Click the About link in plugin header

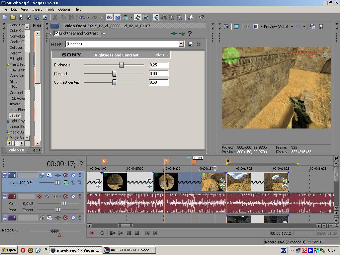160,55
